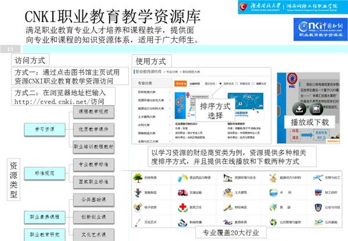Click the red cross icon for 医药卫生
348x241 pixels.
click(183, 207)
